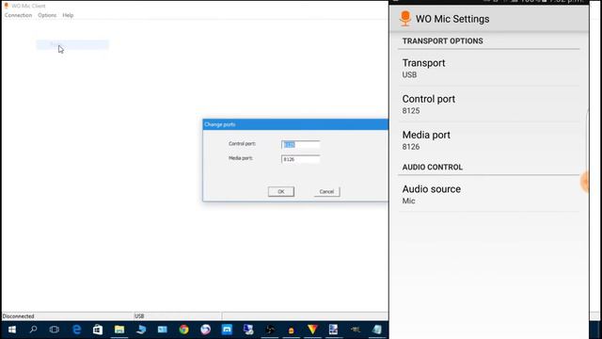Launch Microsoft Edge from taskbar
This screenshot has width=602, height=339.
(x=77, y=330)
